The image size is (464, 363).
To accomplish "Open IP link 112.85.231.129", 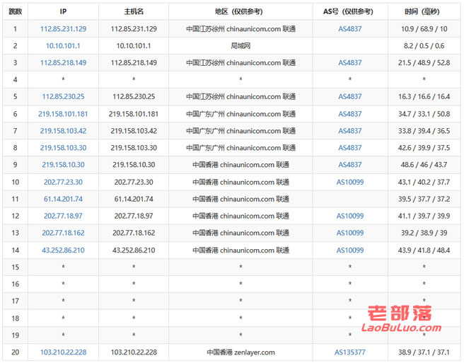I will [63, 29].
